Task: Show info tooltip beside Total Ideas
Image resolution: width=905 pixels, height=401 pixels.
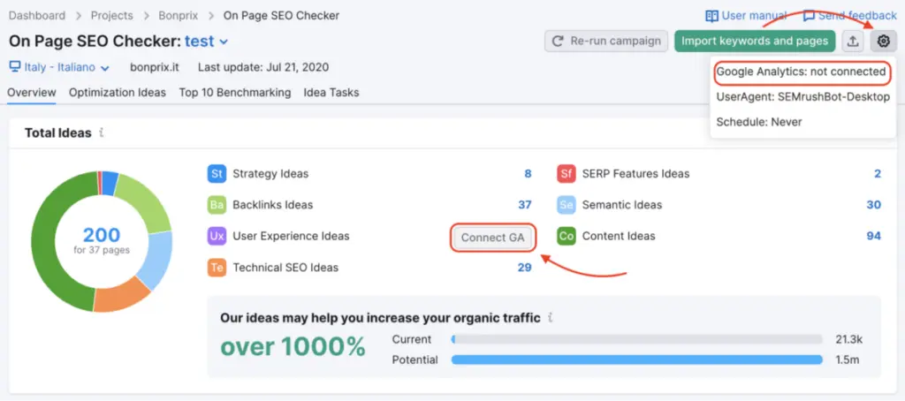Action: pyautogui.click(x=102, y=133)
